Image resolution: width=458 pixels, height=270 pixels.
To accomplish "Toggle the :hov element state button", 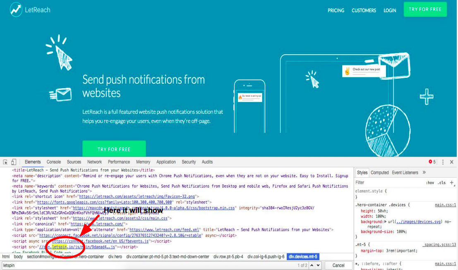I will pyautogui.click(x=430, y=183).
